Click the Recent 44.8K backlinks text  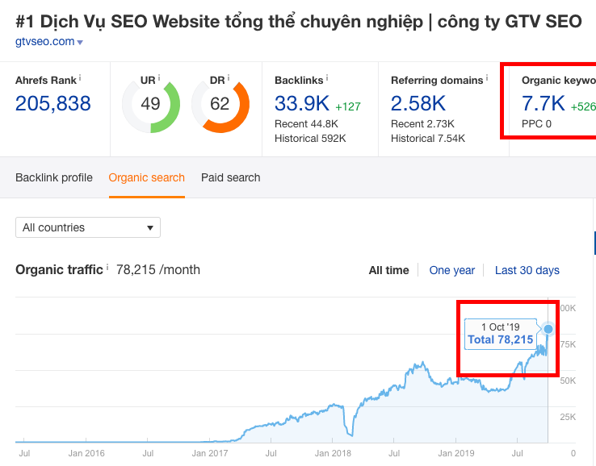(x=306, y=124)
